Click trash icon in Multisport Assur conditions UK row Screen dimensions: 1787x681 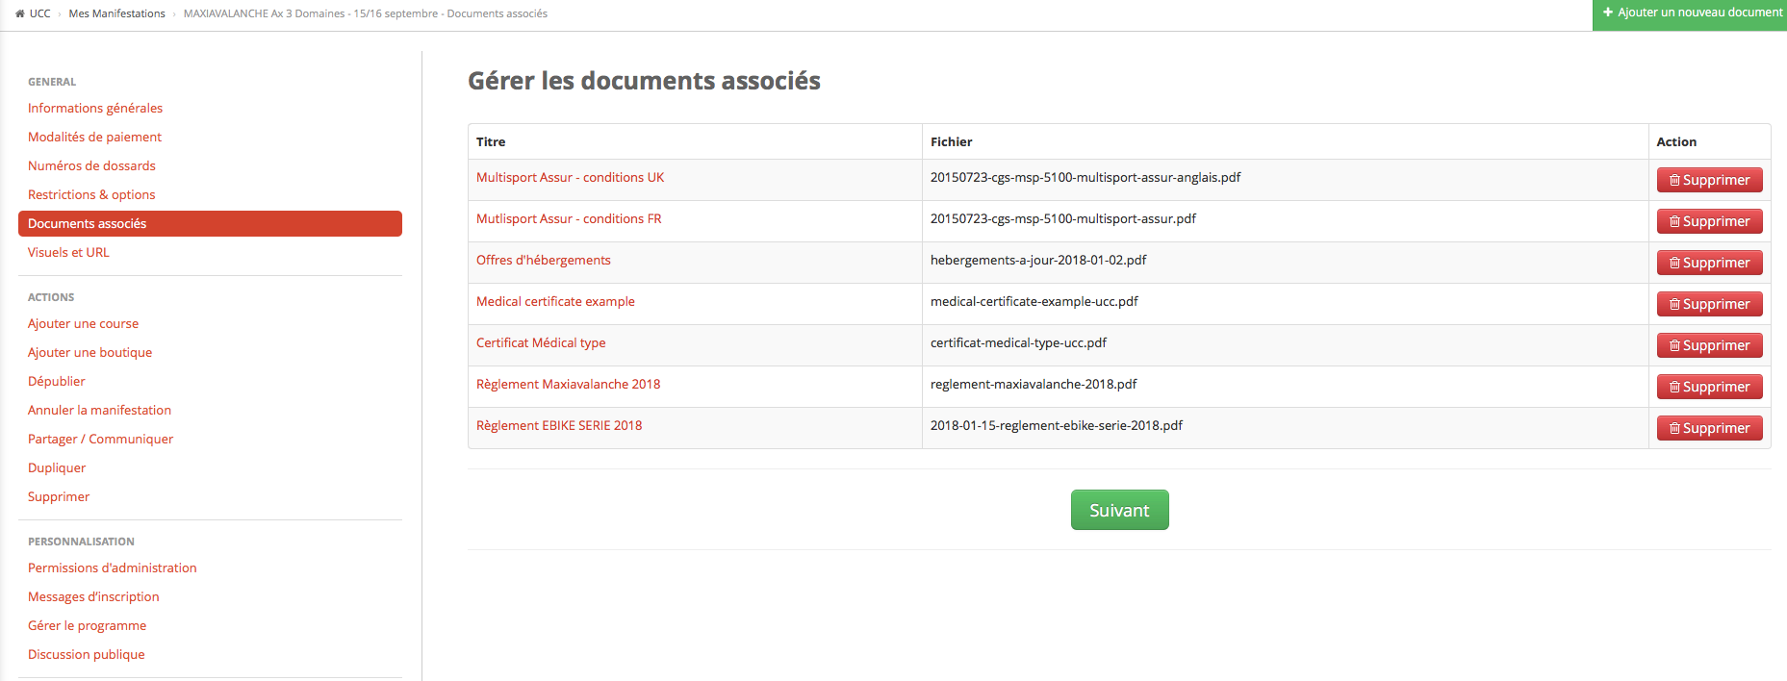click(1674, 180)
